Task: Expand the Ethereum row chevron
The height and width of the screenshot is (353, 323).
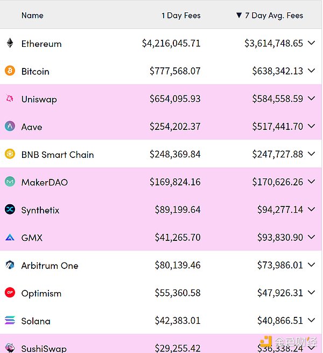Action: [x=311, y=43]
